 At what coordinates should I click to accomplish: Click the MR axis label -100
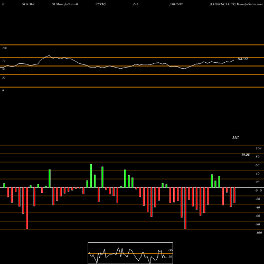259,233
